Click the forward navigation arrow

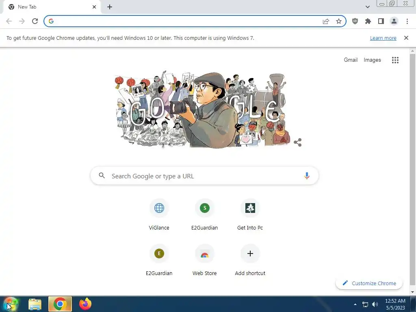click(22, 21)
